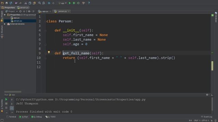Toggle the Favorites tool window side tab
This screenshot has height=122, width=218.
[2, 106]
